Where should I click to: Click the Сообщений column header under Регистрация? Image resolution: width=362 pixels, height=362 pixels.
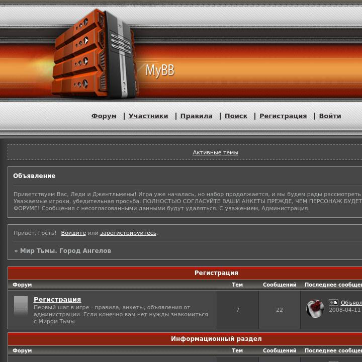[280, 285]
